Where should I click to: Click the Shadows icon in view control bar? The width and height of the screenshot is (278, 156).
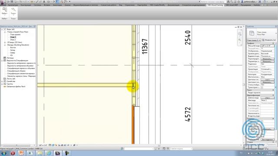click(x=59, y=145)
